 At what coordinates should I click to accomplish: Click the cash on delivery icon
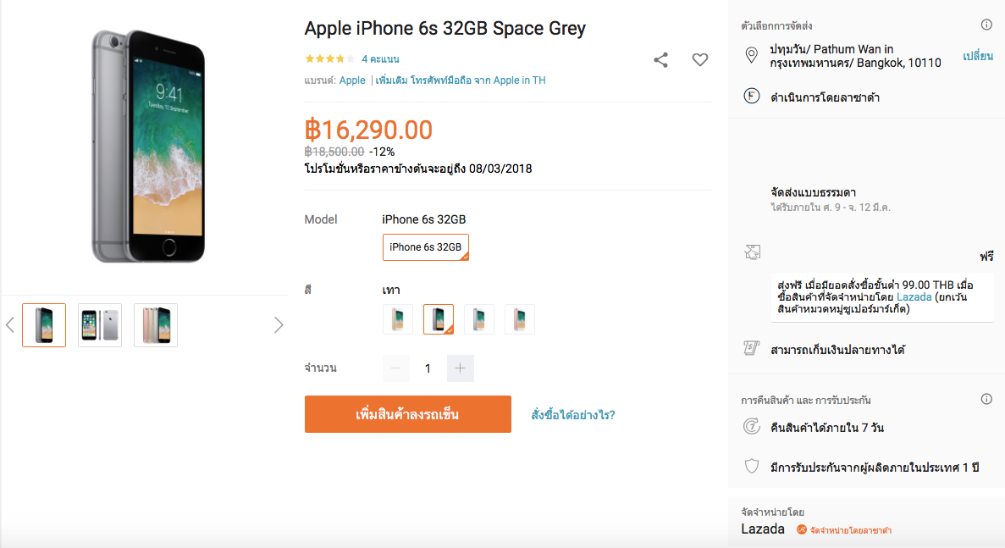(750, 349)
